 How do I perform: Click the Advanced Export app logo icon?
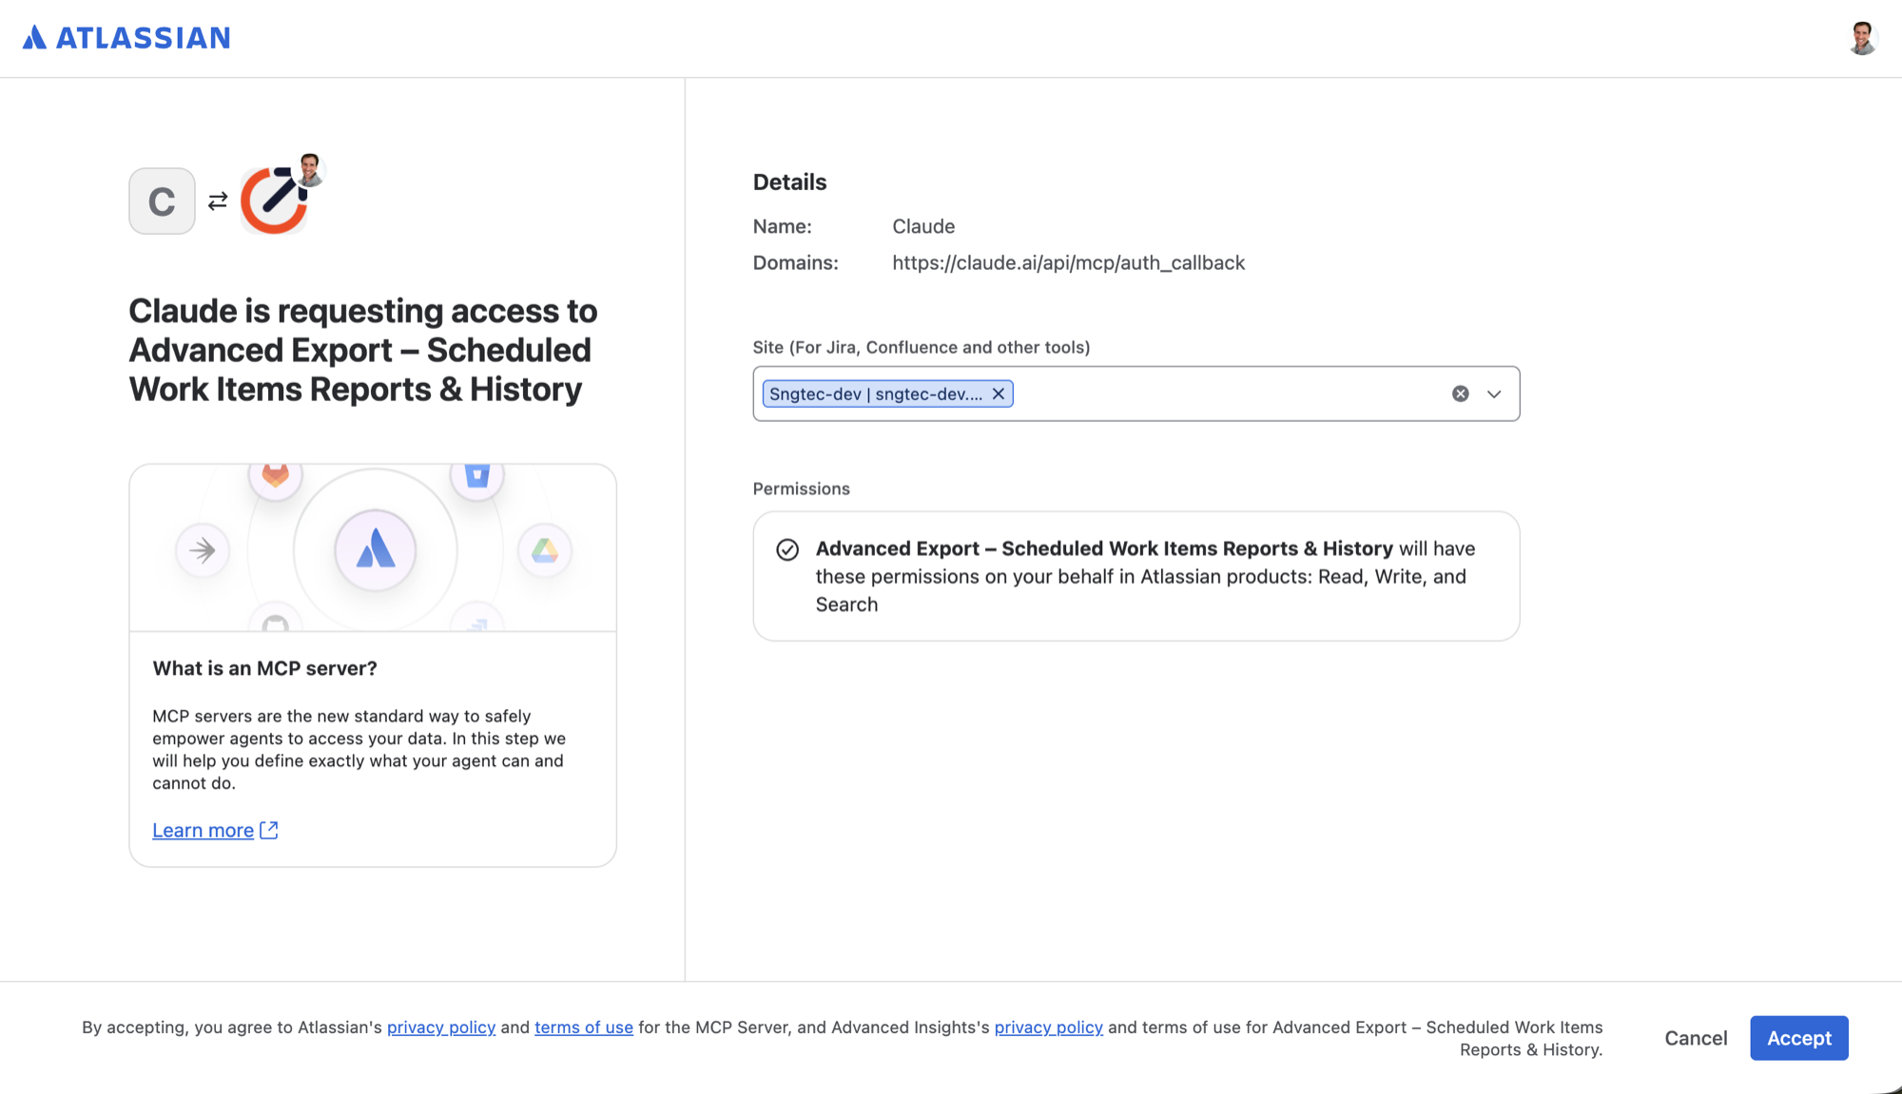pos(274,200)
